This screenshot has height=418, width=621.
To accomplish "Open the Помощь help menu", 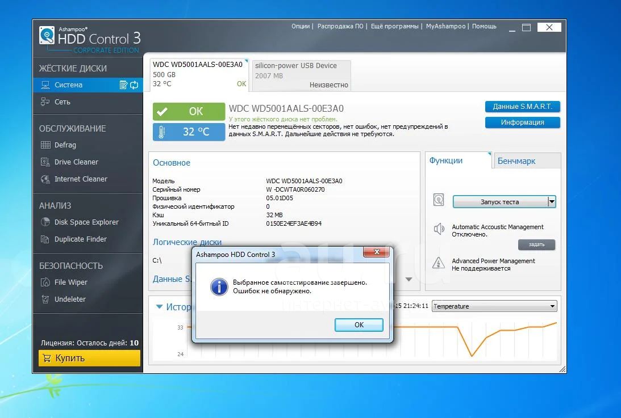I will (484, 26).
